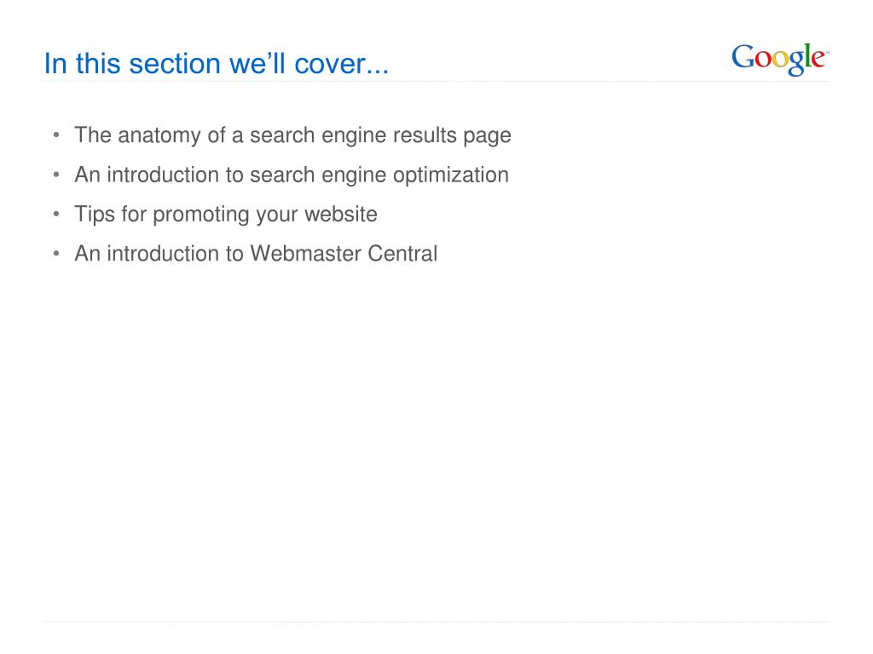Select the bullet dot before 'An introduction to search'
Image resolution: width=873 pixels, height=654 pixels.
point(56,174)
